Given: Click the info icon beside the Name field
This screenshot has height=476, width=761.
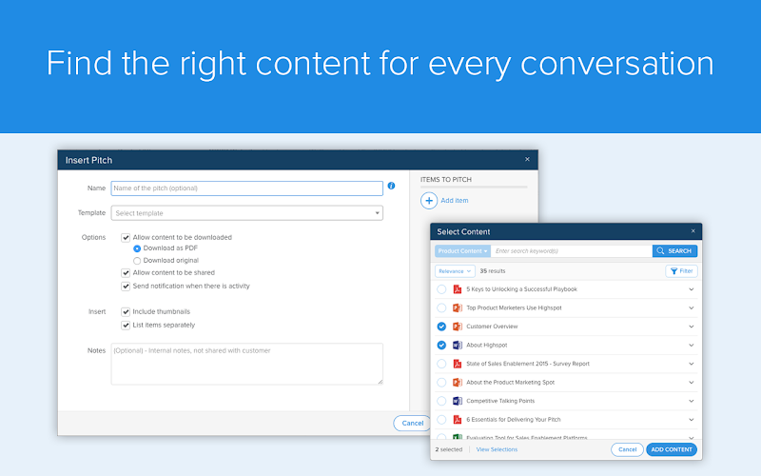Looking at the screenshot, I should [x=391, y=186].
